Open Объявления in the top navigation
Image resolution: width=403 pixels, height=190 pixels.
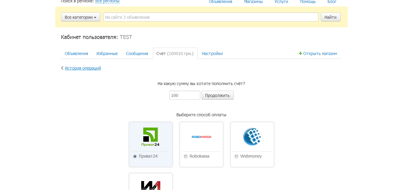tap(221, 2)
